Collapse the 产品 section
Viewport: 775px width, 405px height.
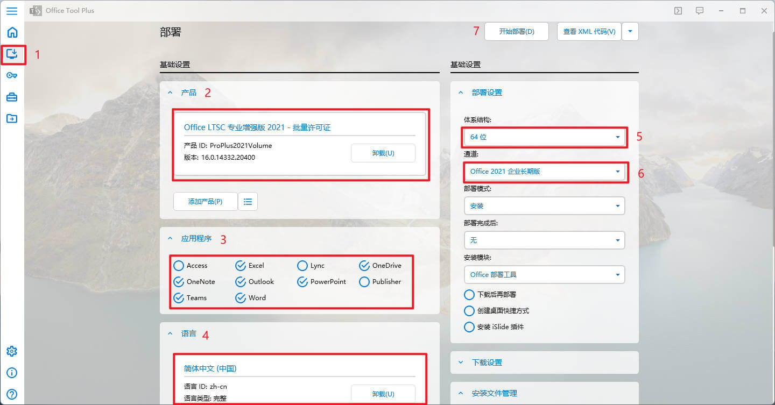[170, 93]
